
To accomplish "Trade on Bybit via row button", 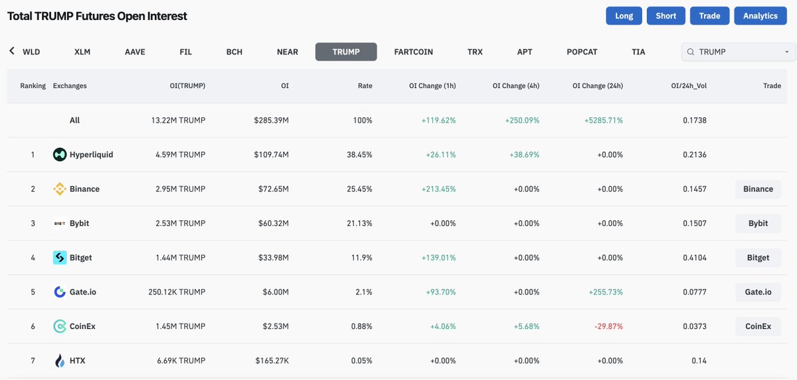I will pyautogui.click(x=758, y=223).
